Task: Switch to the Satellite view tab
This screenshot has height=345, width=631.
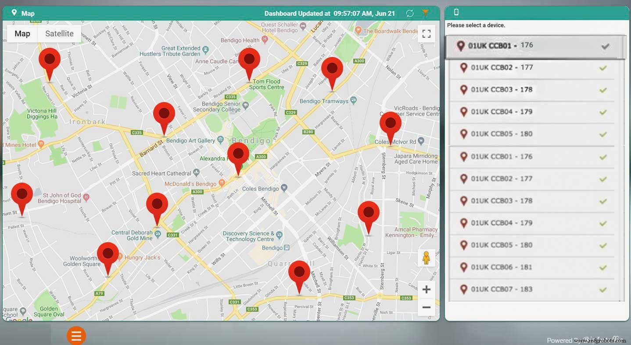Action: pyautogui.click(x=58, y=33)
